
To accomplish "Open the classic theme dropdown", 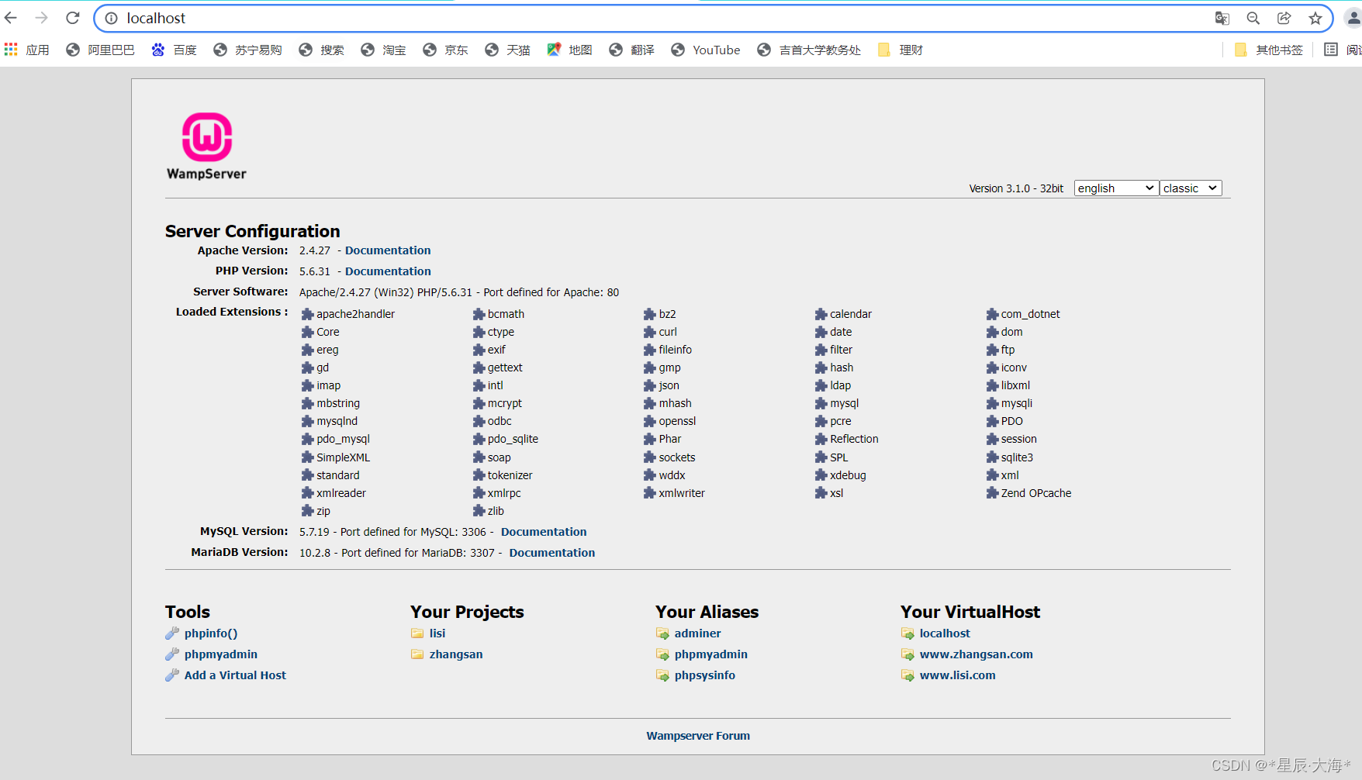I will click(1191, 188).
